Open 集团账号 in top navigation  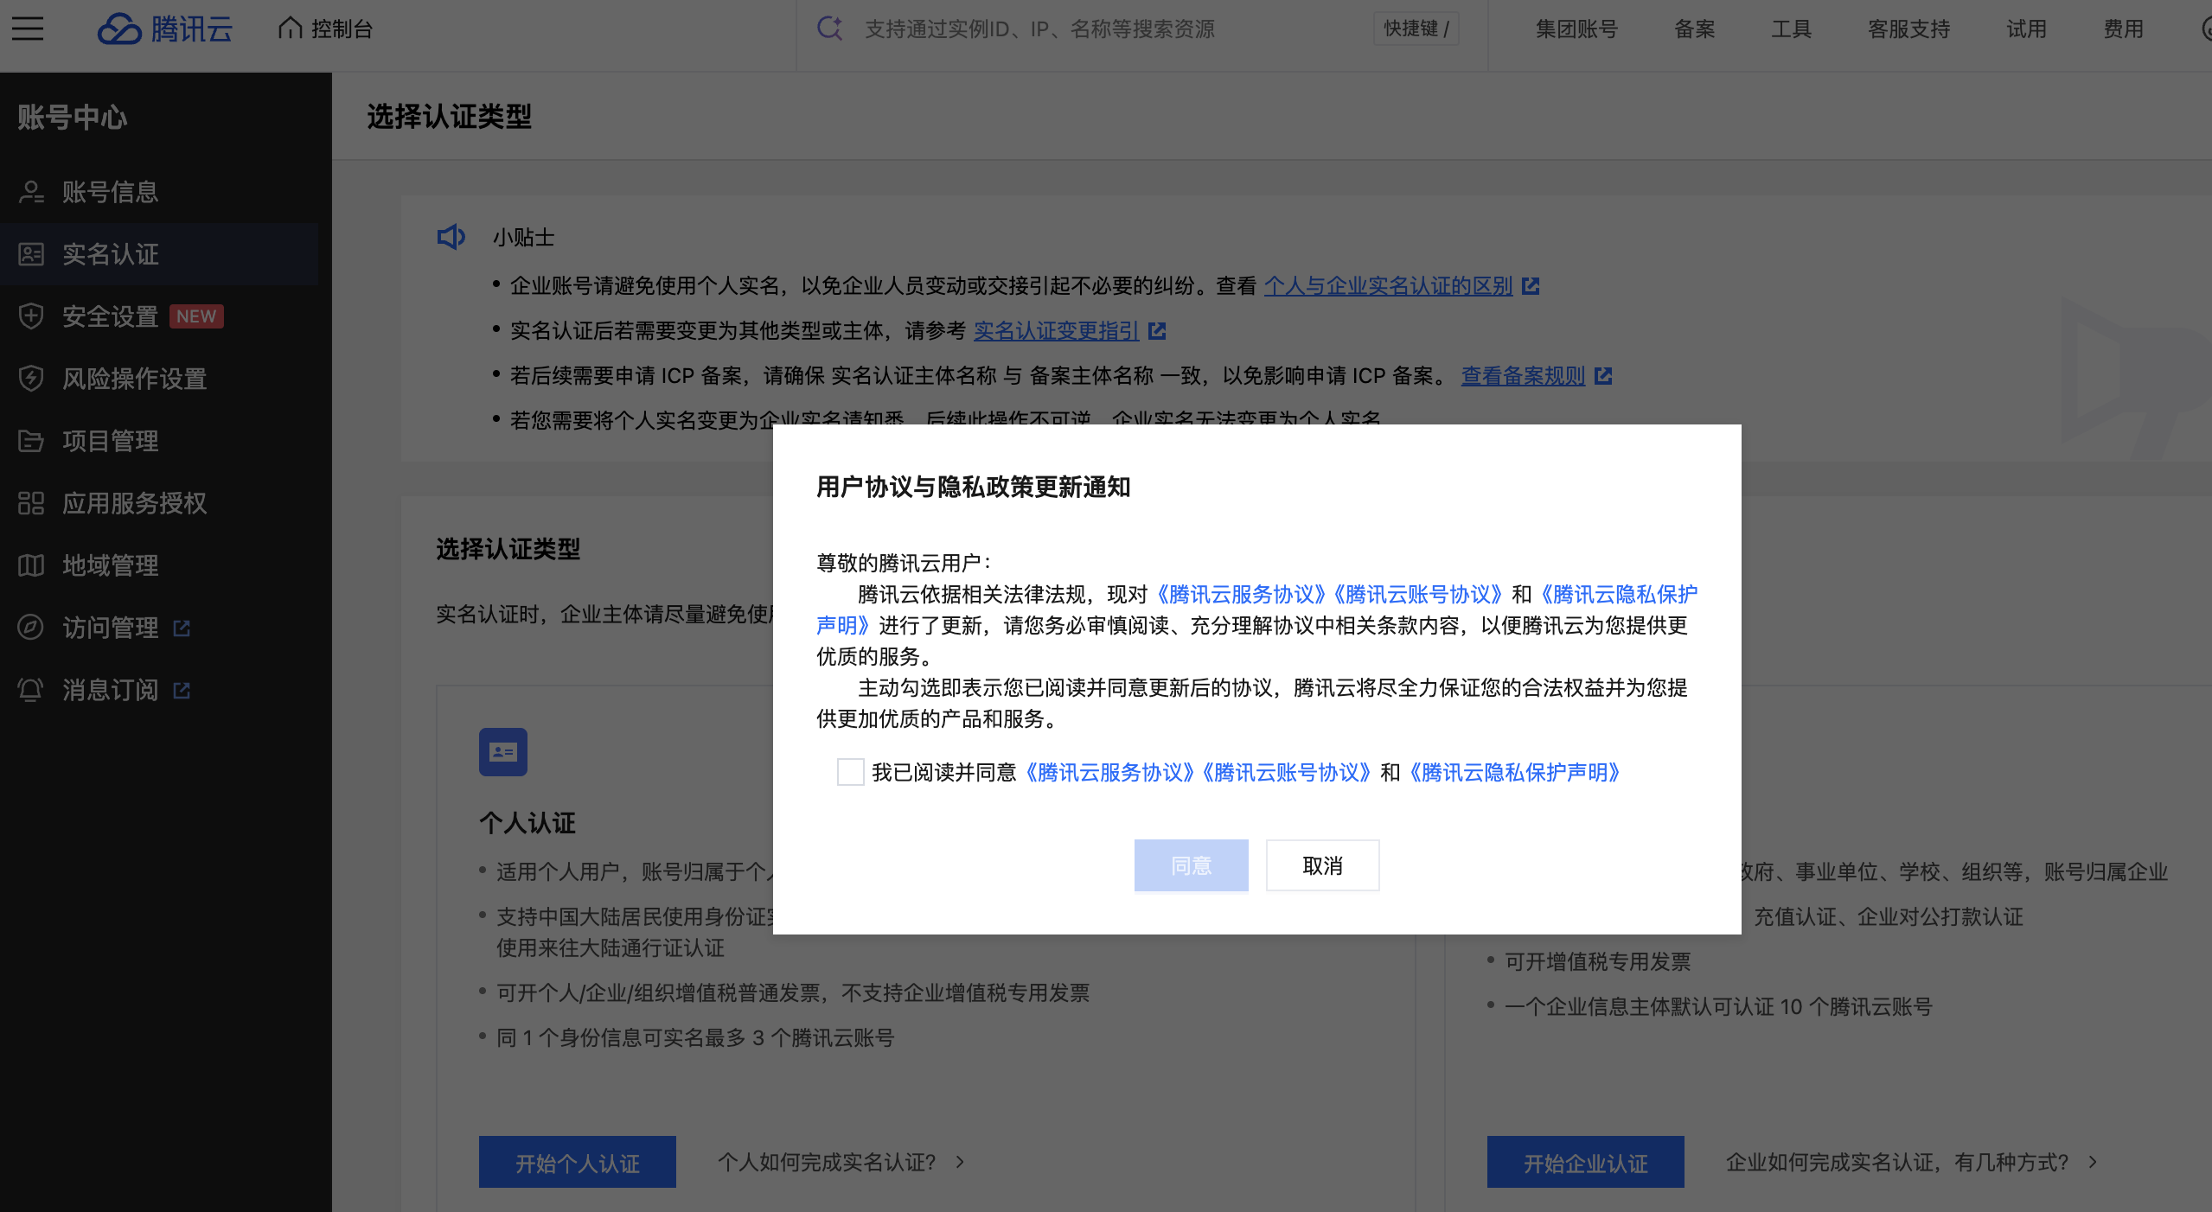tap(1576, 29)
